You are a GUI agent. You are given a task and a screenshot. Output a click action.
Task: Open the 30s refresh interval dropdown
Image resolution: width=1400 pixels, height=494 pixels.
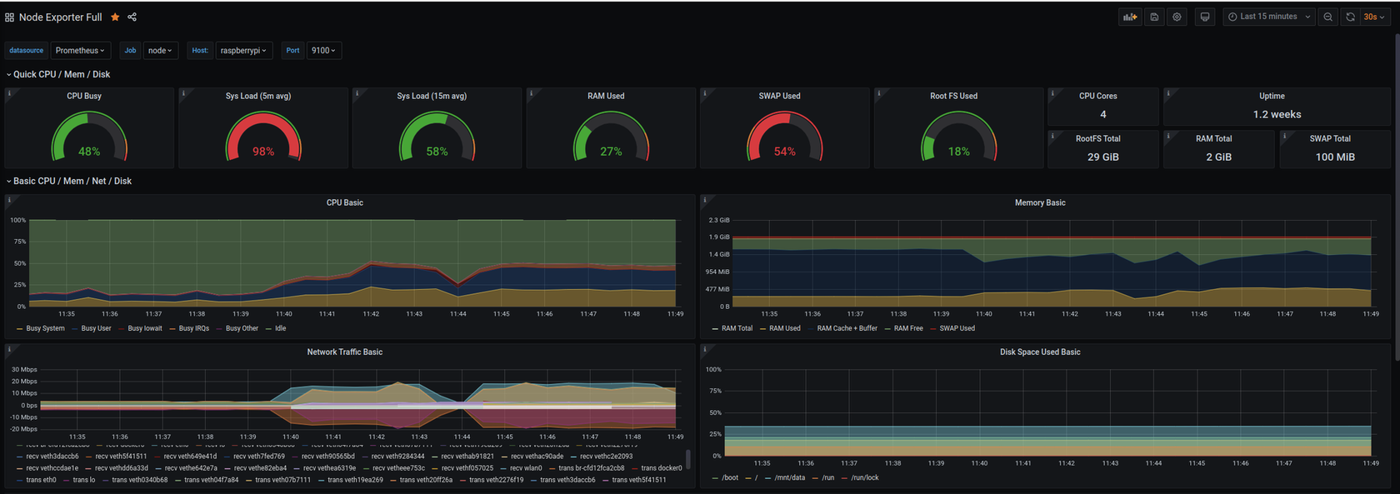tap(1374, 17)
